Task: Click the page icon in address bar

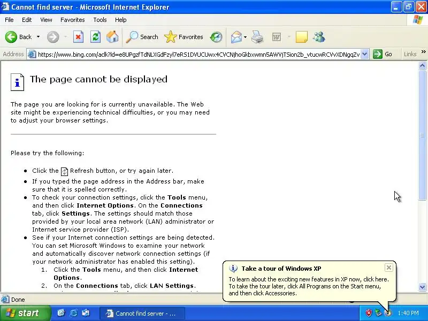Action: click(x=32, y=54)
